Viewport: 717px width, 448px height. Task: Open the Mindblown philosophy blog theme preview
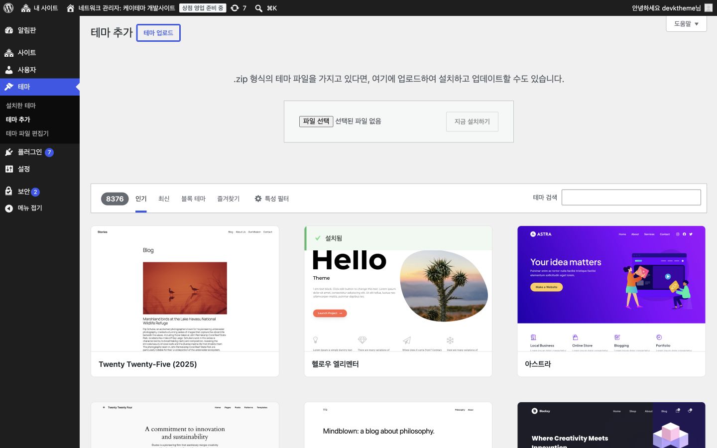398,425
